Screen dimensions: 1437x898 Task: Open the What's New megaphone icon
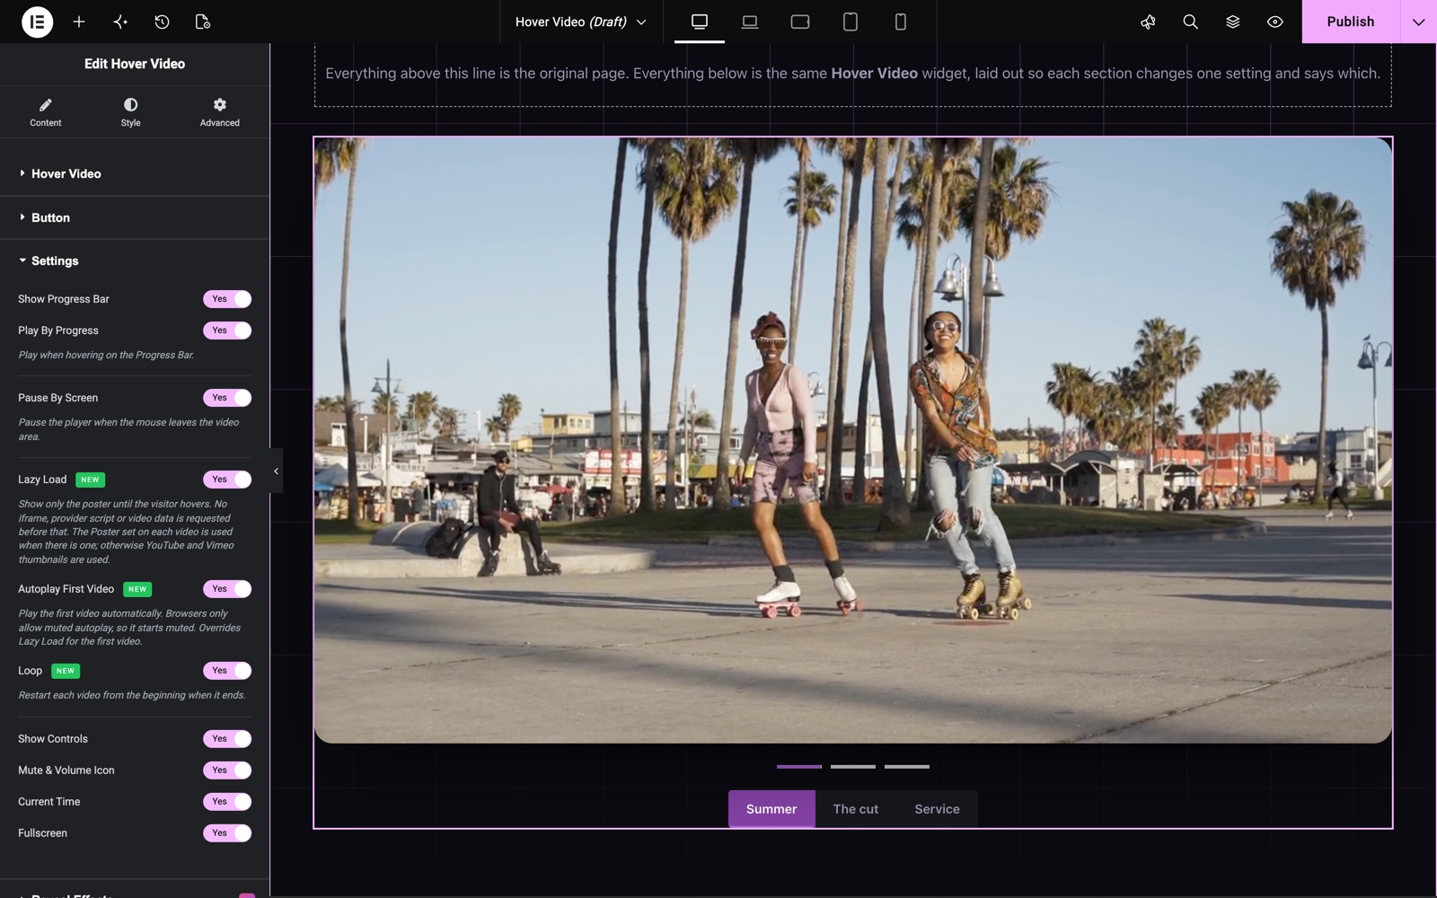coord(1148,22)
